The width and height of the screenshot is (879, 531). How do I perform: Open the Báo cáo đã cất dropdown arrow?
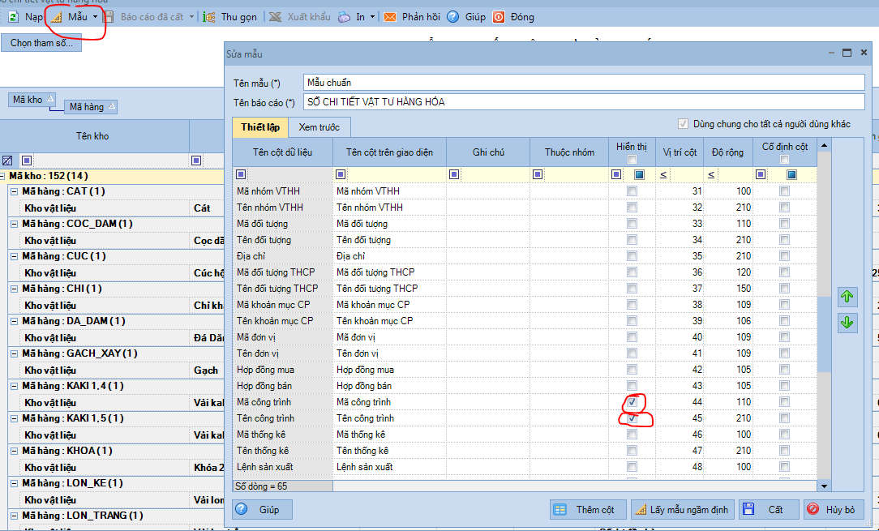coord(191,17)
